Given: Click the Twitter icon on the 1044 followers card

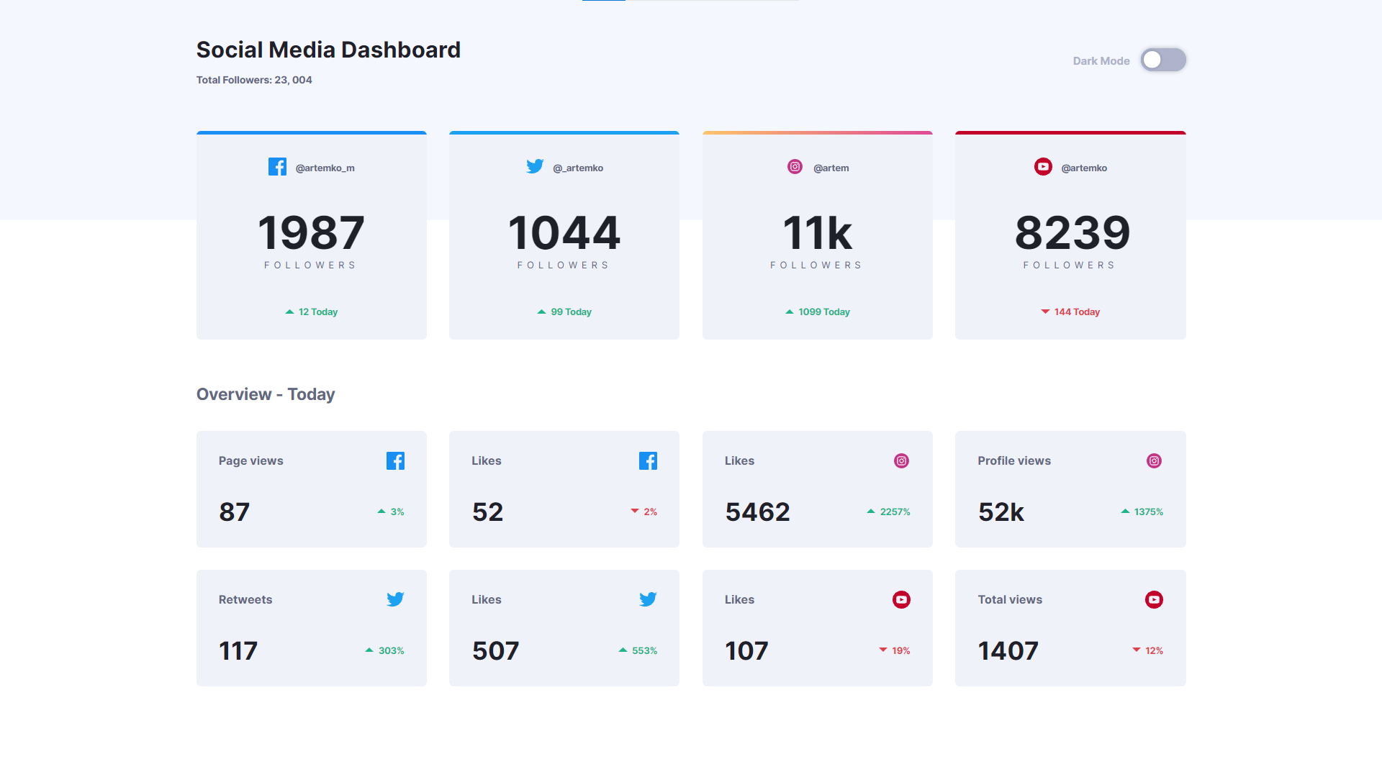Looking at the screenshot, I should tap(536, 166).
